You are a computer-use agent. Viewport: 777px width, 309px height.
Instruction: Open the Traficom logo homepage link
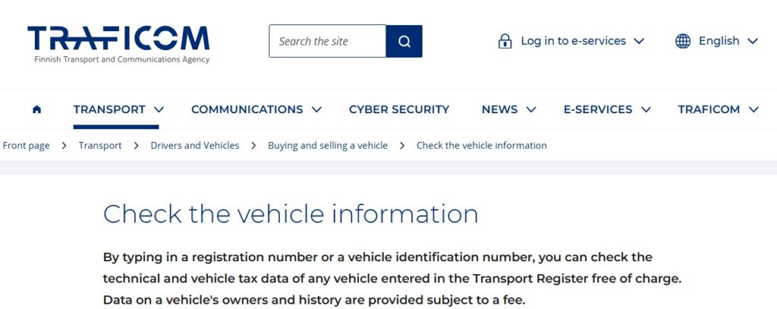[118, 45]
